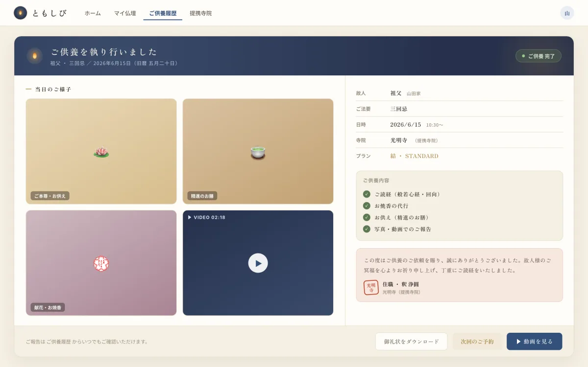Click the red 光明寺 temple seal stamp
Image resolution: width=588 pixels, height=367 pixels.
[371, 287]
